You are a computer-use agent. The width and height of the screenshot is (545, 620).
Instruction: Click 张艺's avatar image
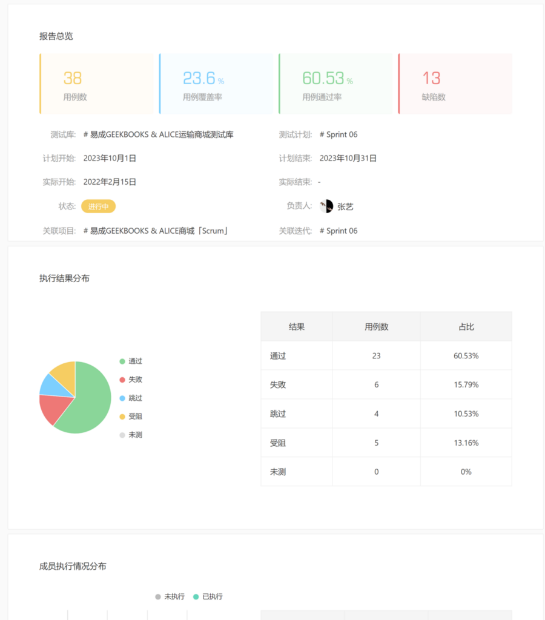(326, 206)
